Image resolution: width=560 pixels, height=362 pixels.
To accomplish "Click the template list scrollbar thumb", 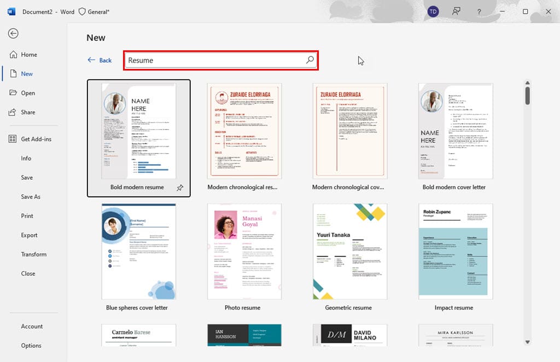I will (x=528, y=96).
